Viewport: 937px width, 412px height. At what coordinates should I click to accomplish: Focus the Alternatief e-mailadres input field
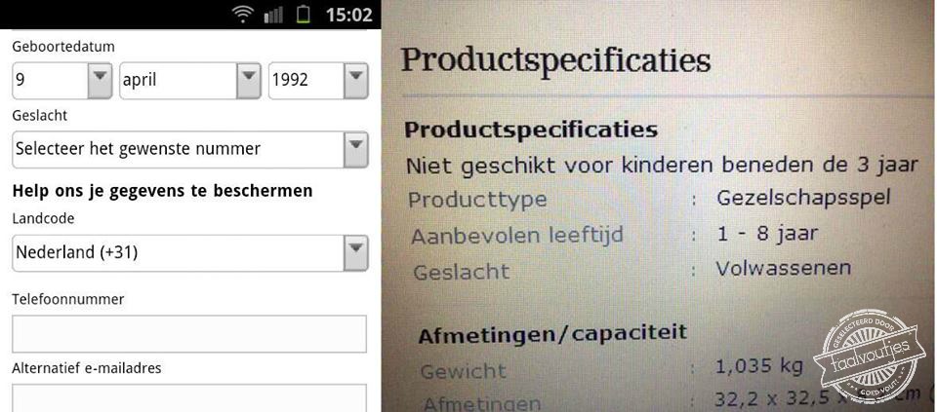pyautogui.click(x=189, y=397)
